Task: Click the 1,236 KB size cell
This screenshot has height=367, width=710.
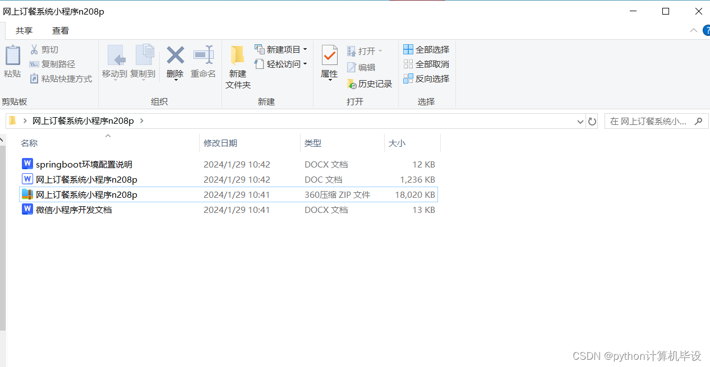Action: pyautogui.click(x=418, y=179)
